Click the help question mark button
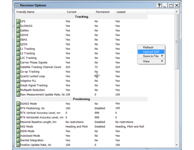Image resolution: width=194 pixels, height=150 pixels. tap(159, 6)
